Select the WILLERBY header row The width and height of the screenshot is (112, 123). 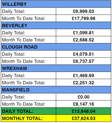[56, 4]
